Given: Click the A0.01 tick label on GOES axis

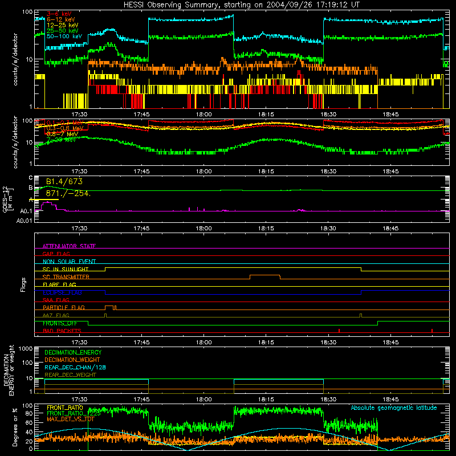Looking at the screenshot, I should [x=25, y=221].
